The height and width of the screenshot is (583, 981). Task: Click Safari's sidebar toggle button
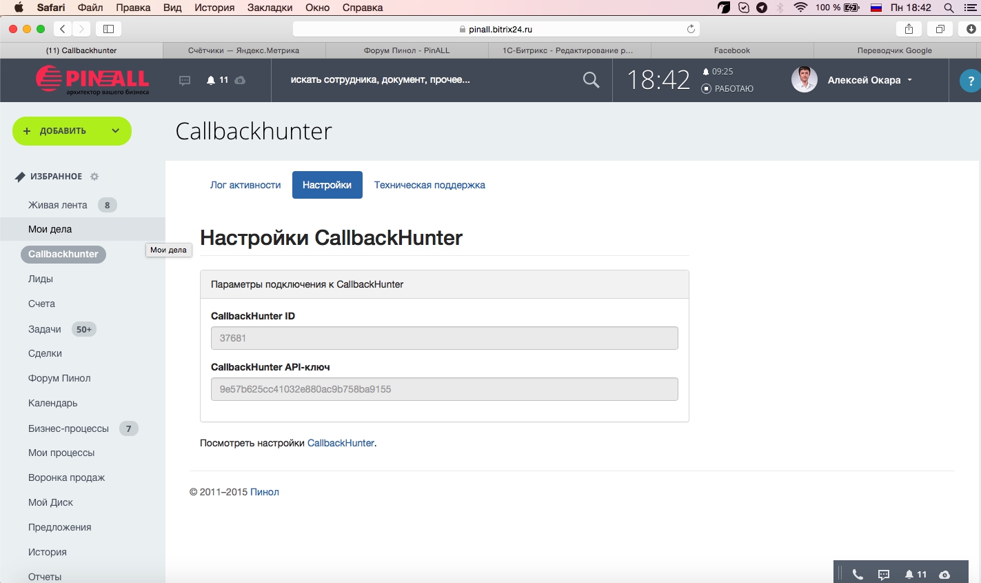point(108,29)
